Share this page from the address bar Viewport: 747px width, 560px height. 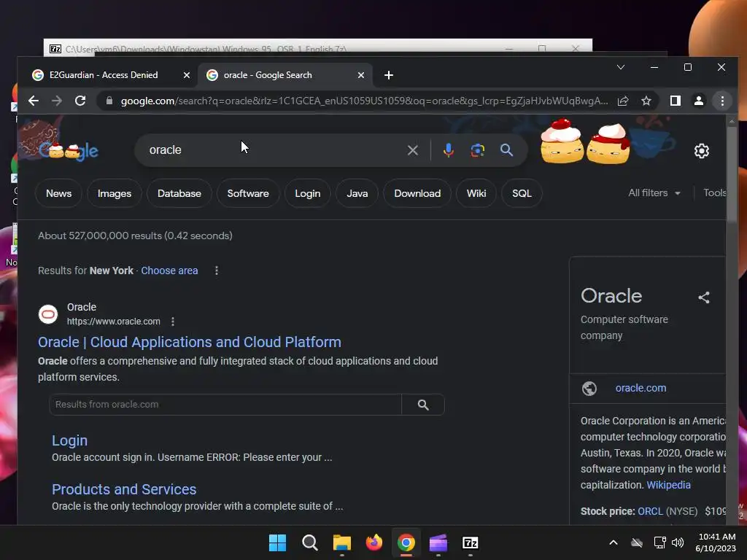pyautogui.click(x=623, y=101)
